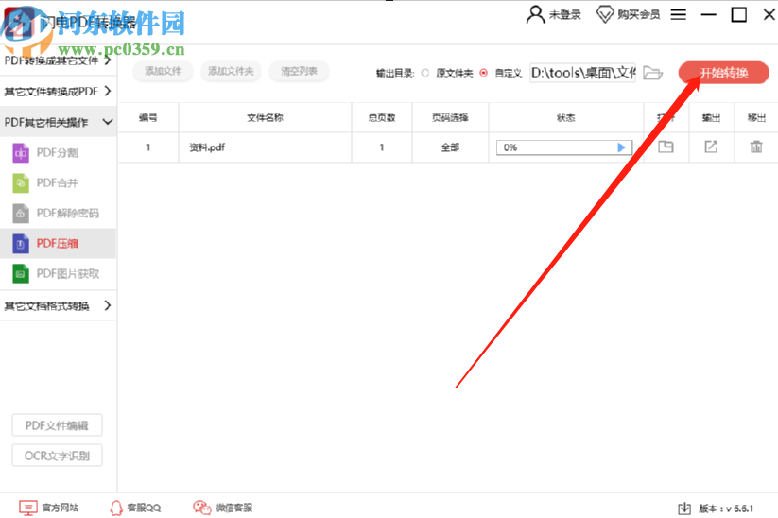Image resolution: width=778 pixels, height=518 pixels.
Task: Browse output folder with folder icon
Action: click(x=653, y=73)
